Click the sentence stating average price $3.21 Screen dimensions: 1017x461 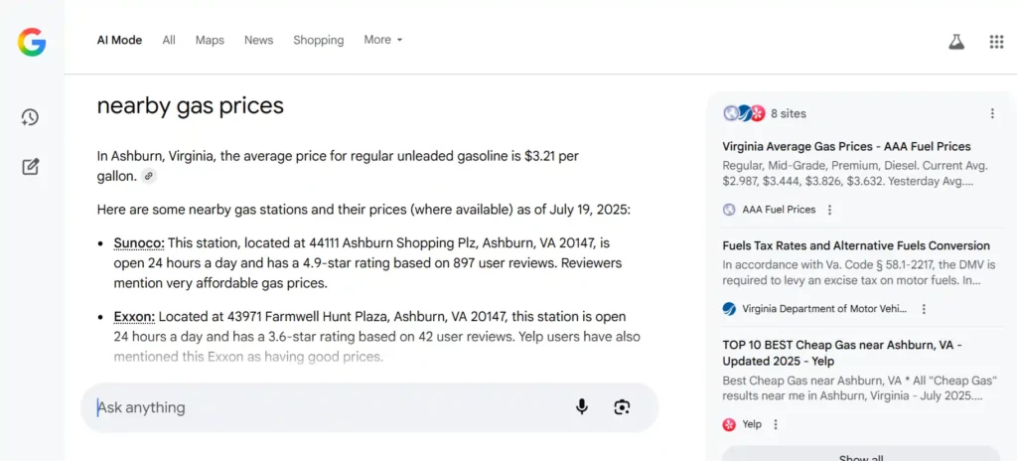tap(338, 166)
